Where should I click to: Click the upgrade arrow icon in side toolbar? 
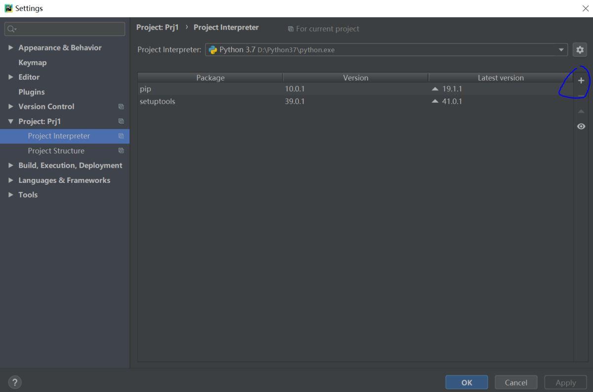[x=581, y=111]
